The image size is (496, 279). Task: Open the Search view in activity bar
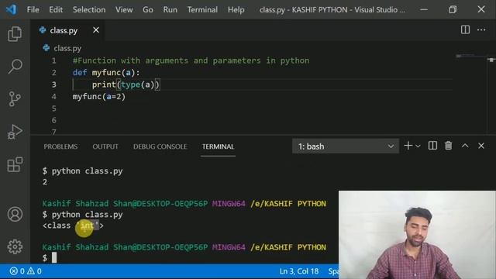click(x=15, y=66)
